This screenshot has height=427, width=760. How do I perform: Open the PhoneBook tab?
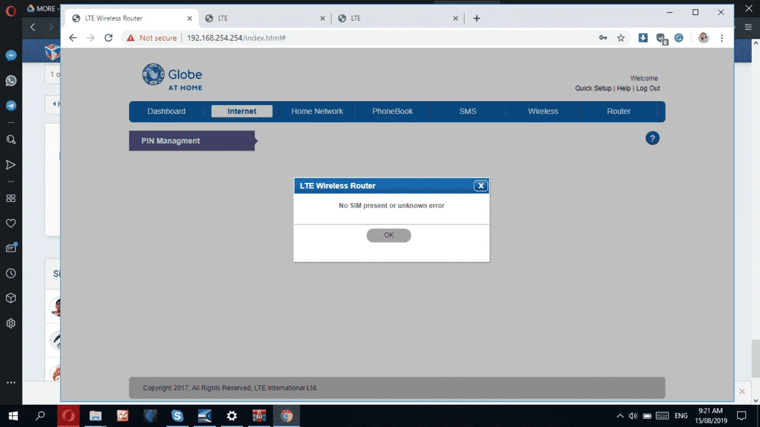point(393,111)
